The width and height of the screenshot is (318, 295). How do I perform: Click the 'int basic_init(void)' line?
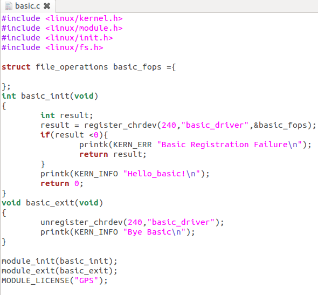(50, 96)
